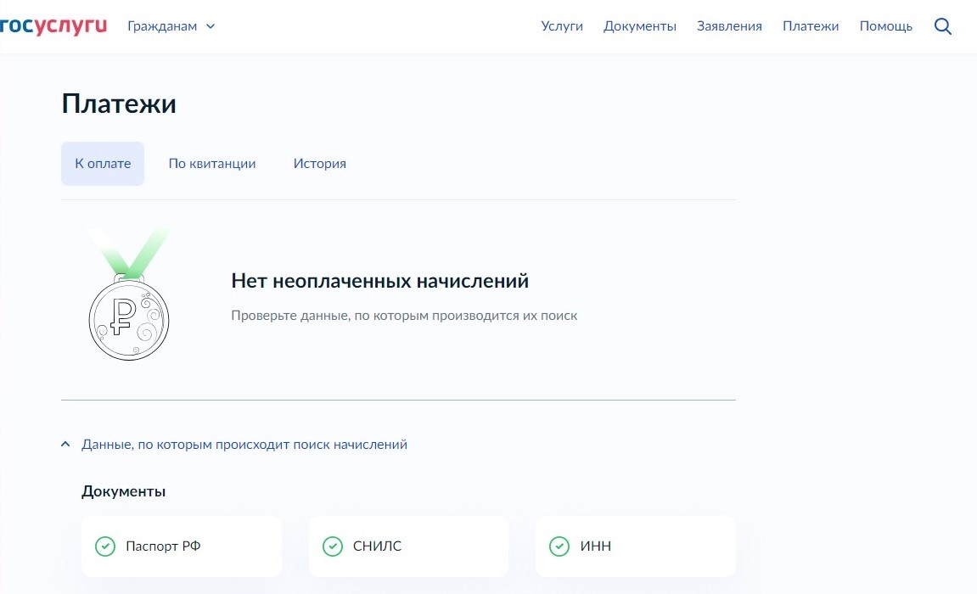Go to Документы in the header
The height and width of the screenshot is (594, 977).
tap(640, 26)
